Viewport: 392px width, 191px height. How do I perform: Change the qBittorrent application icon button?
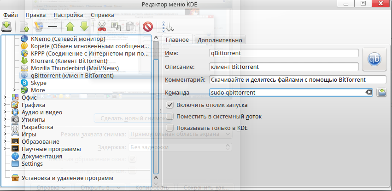click(x=374, y=59)
